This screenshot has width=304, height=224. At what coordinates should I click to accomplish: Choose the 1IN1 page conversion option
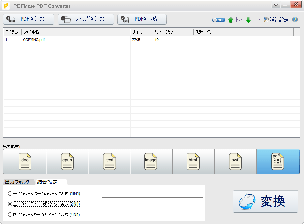tap(44, 194)
